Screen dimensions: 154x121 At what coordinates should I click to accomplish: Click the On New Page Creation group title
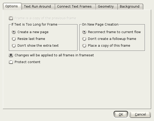[100, 25]
